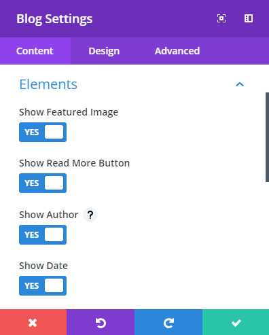The height and width of the screenshot is (335, 269).
Task: Collapse the Elements section chevron
Action: (240, 84)
